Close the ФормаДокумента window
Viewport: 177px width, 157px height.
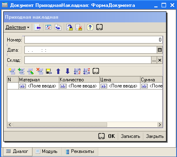(172, 5)
